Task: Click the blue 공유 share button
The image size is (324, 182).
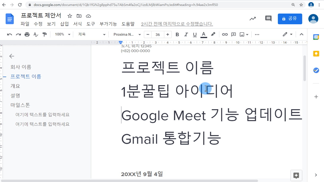Action: 290,19
